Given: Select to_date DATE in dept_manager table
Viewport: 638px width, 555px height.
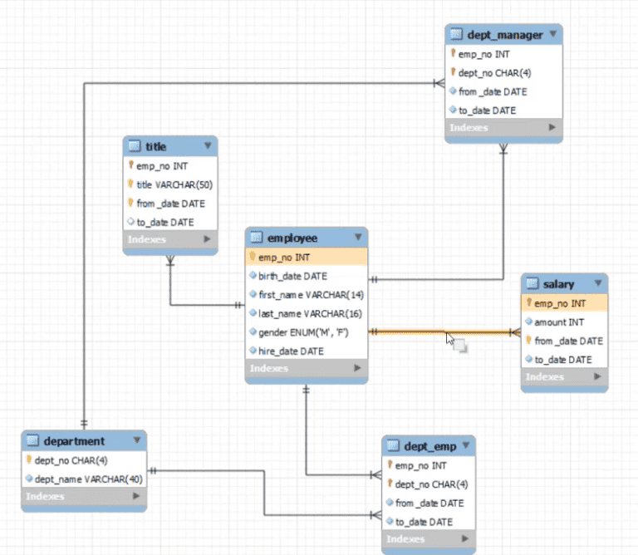Looking at the screenshot, I should pos(503,111).
